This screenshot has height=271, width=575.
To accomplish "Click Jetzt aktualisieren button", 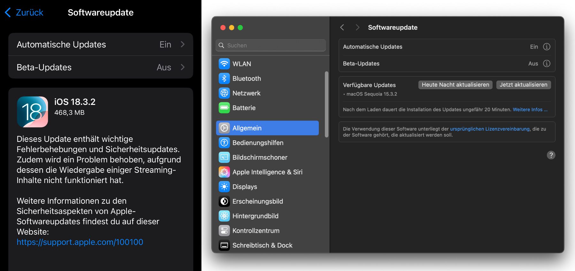I will point(523,85).
